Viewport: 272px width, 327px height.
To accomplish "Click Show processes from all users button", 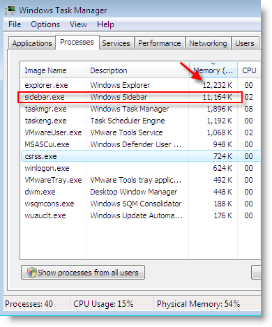I will tap(83, 273).
